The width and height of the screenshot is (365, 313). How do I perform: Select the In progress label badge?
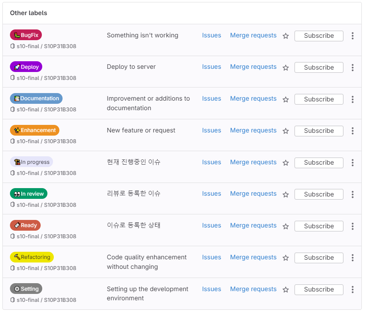[31, 162]
